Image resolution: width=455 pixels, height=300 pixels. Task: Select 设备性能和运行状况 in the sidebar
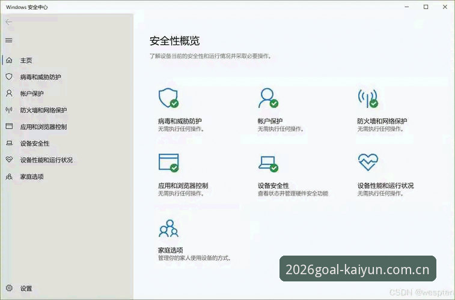click(46, 160)
